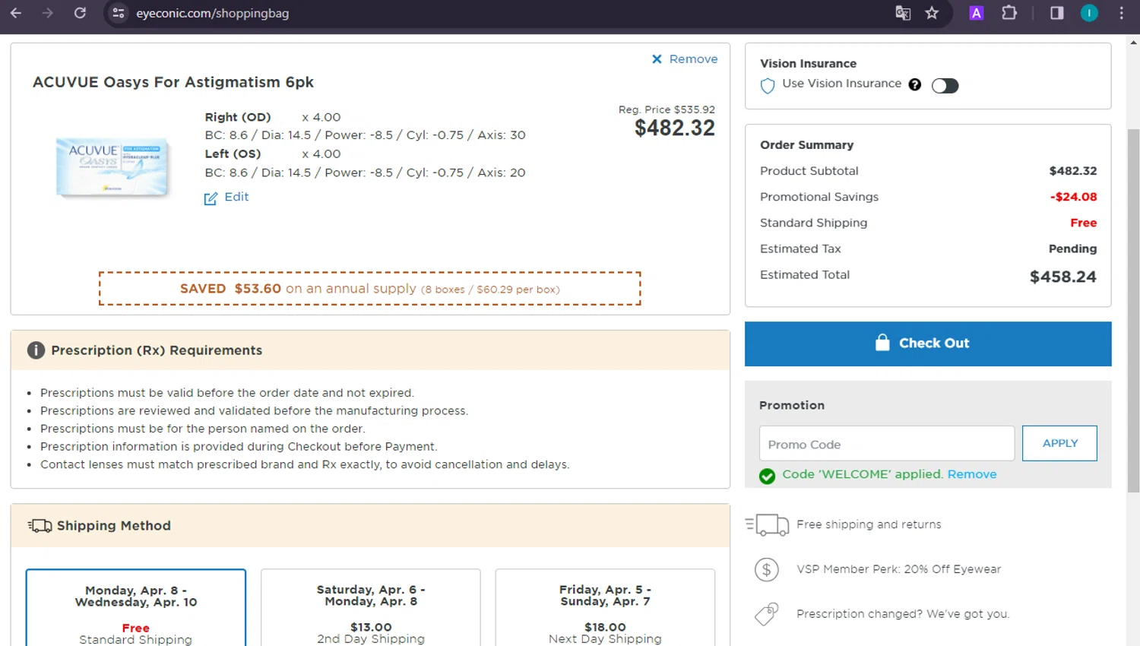Click the eyeconic.com/shoppingbag address bar
The width and height of the screenshot is (1140, 646).
[x=502, y=13]
